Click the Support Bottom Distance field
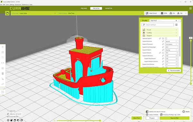 click(171, 61)
